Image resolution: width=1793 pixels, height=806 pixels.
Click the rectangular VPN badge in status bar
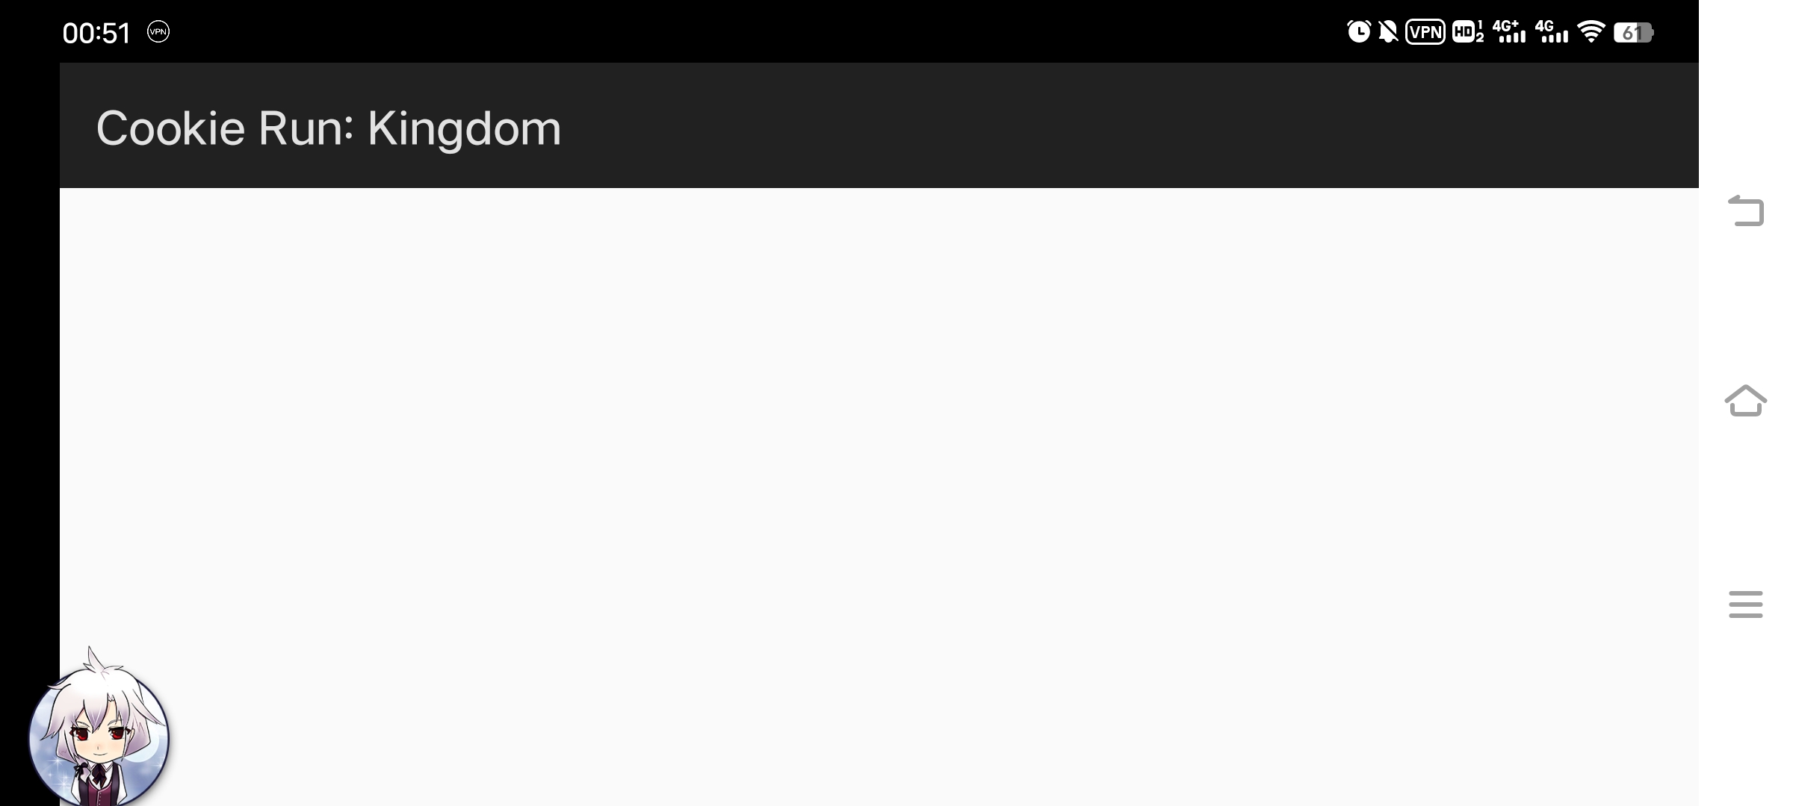1425,32
